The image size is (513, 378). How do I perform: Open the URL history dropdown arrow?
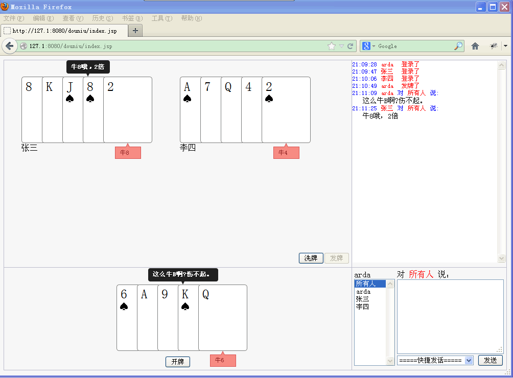click(x=341, y=46)
